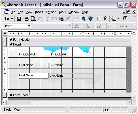138x114 pixels.
Task: Expand the New Object dropdown arrow
Action: pos(118,19)
